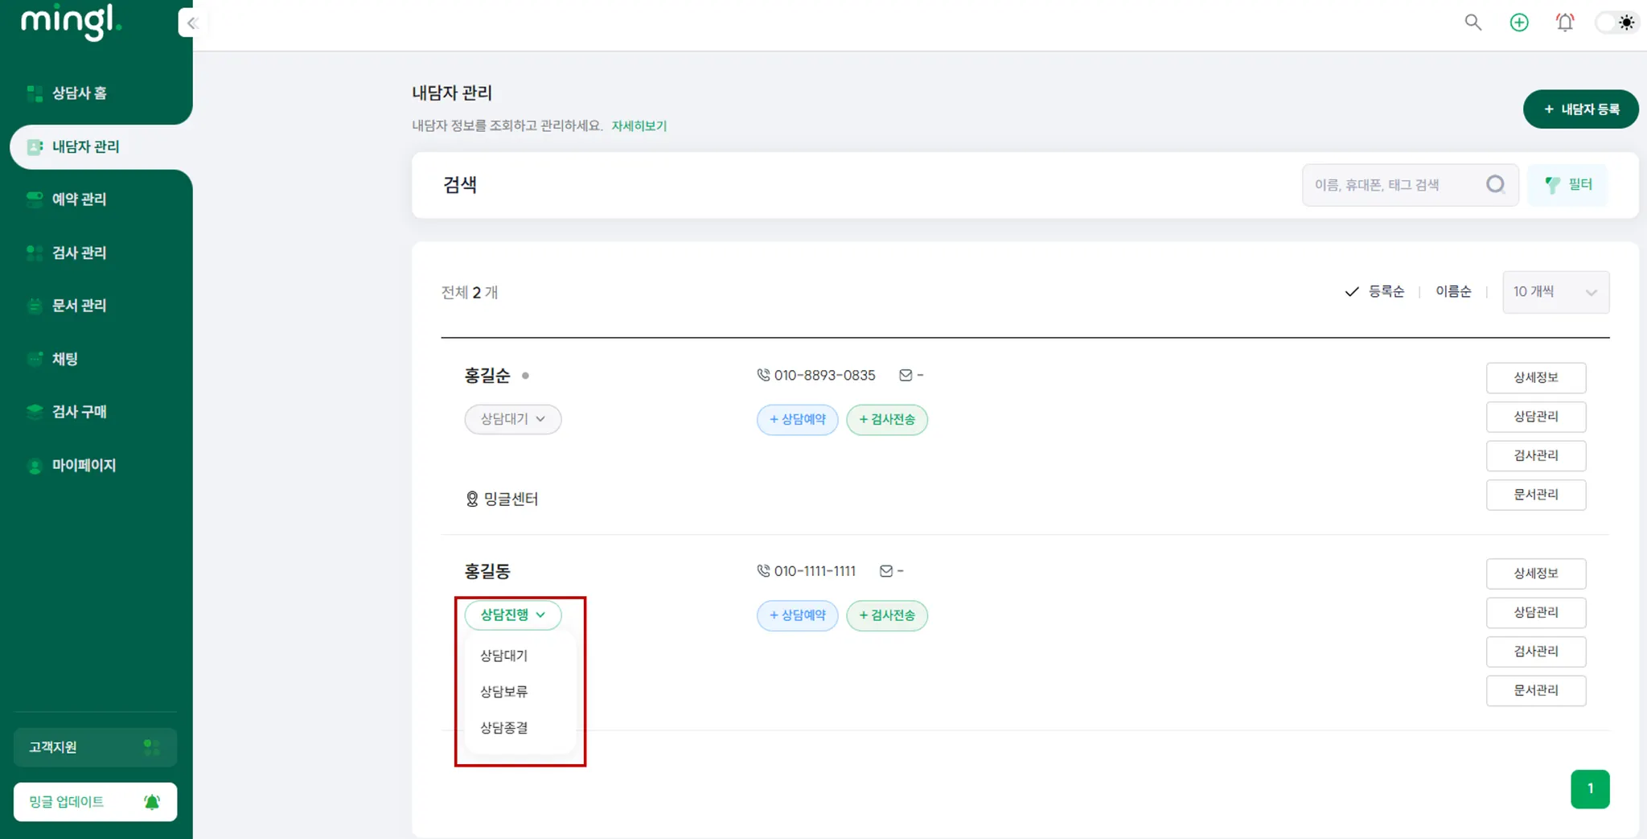Open the 자세히보기 link
The height and width of the screenshot is (839, 1647).
click(x=639, y=125)
